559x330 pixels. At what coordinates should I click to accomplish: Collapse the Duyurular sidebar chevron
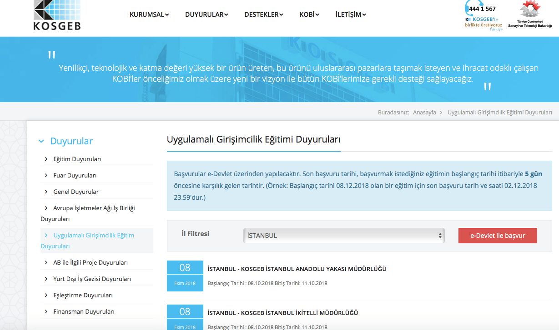click(x=41, y=141)
